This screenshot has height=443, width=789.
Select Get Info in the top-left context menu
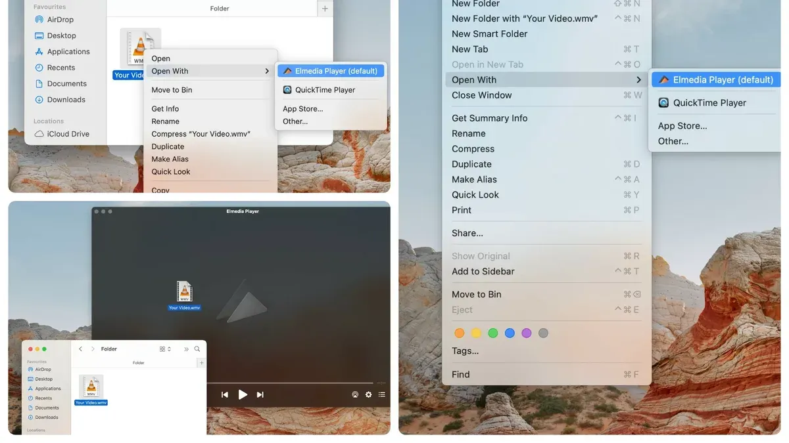[x=165, y=109]
